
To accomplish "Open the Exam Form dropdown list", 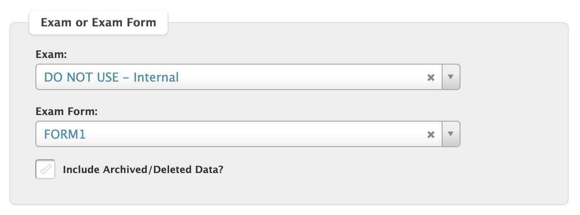I will click(451, 134).
